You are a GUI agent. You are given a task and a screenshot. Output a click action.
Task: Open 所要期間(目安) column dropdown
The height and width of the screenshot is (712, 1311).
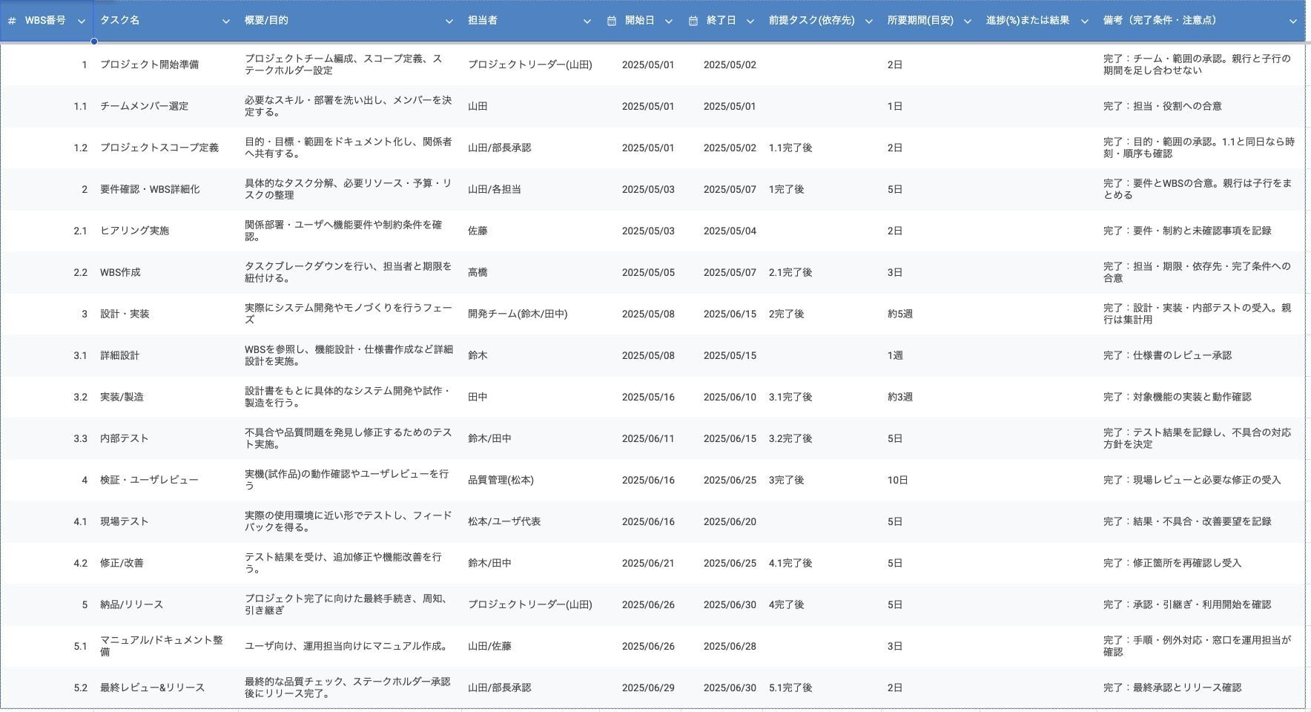(967, 22)
